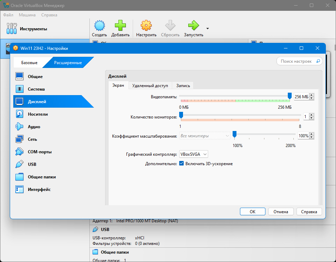The height and width of the screenshot is (262, 336).
Task: Click the Настроить gear toolbar icon
Action: [146, 25]
